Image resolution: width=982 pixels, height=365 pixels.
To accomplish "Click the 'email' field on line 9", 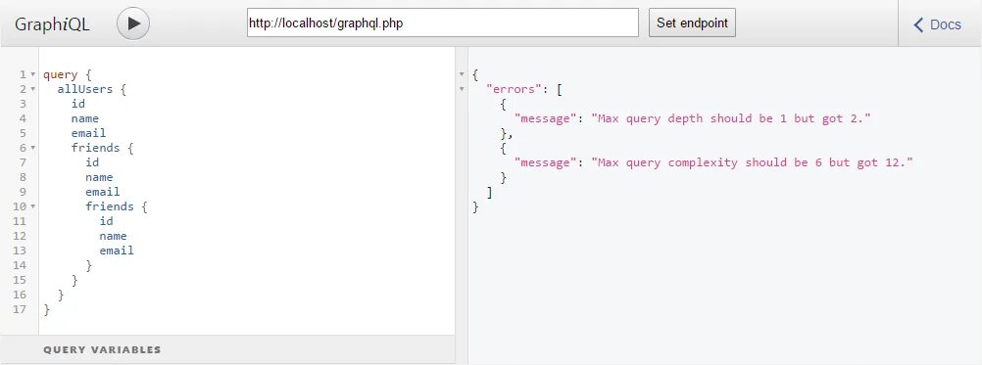I will (103, 192).
